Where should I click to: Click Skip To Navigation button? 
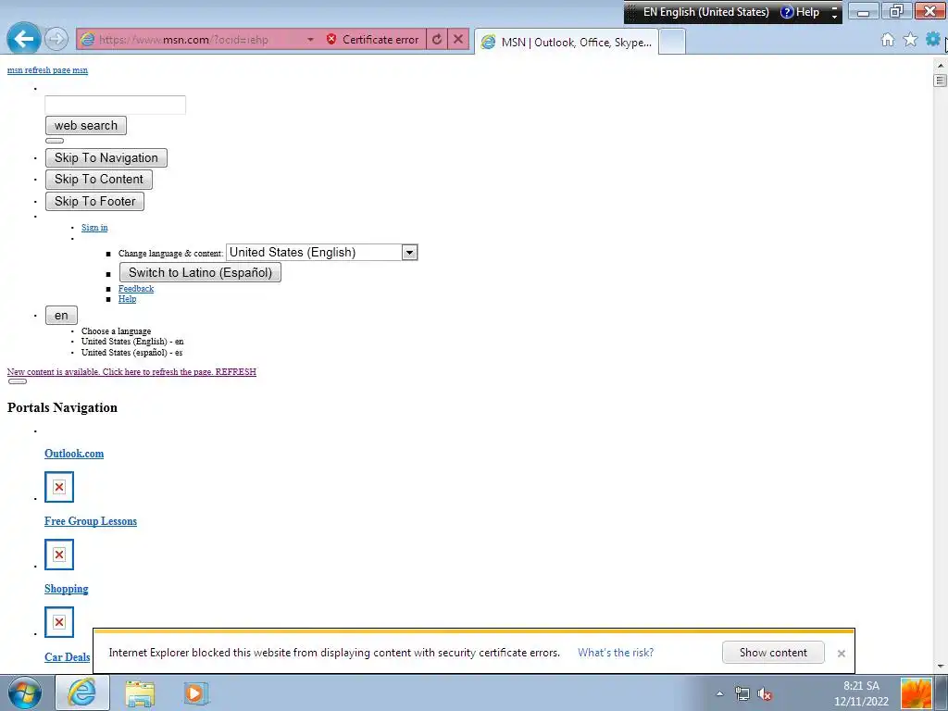(x=106, y=157)
